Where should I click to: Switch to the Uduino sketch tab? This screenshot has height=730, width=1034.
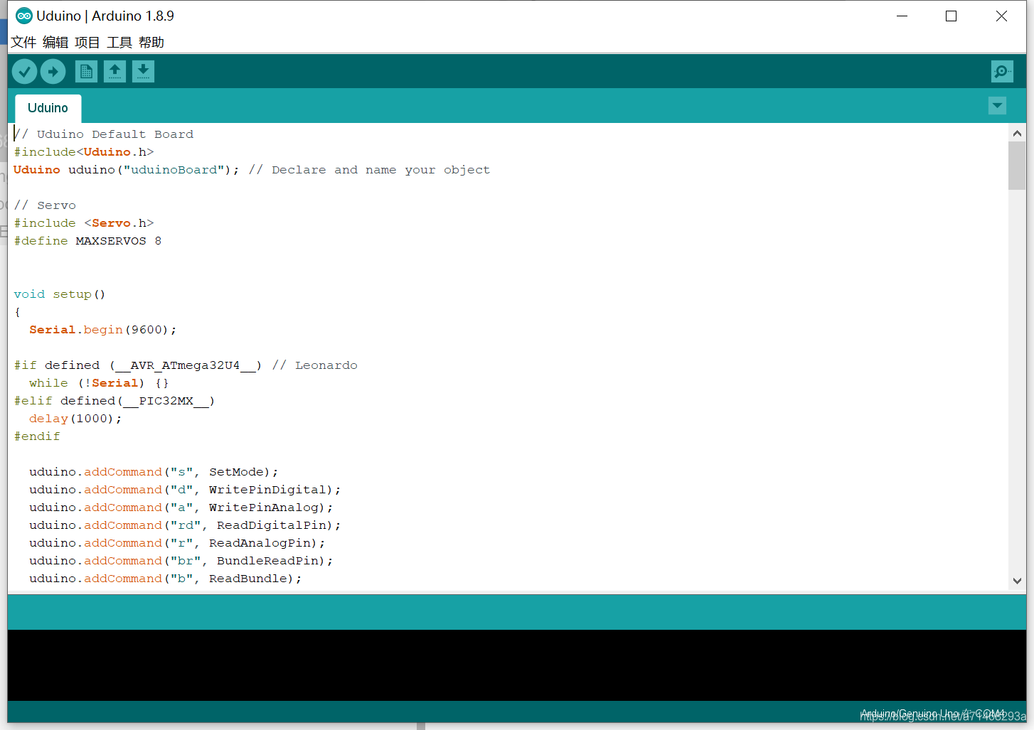(x=48, y=108)
